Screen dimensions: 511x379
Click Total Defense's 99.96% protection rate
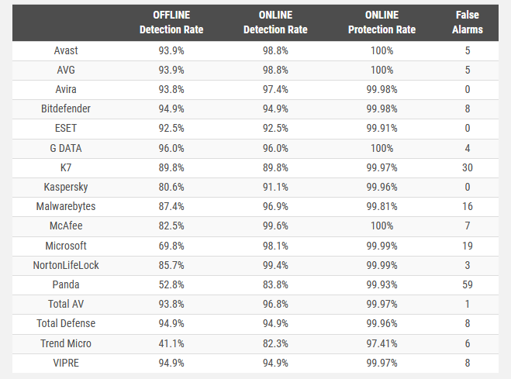pos(381,324)
